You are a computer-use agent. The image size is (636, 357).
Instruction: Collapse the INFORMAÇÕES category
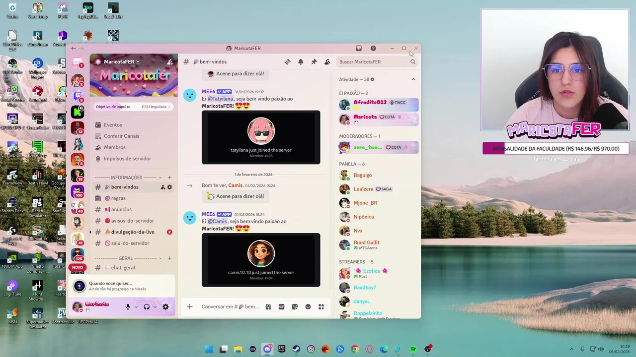(128, 178)
